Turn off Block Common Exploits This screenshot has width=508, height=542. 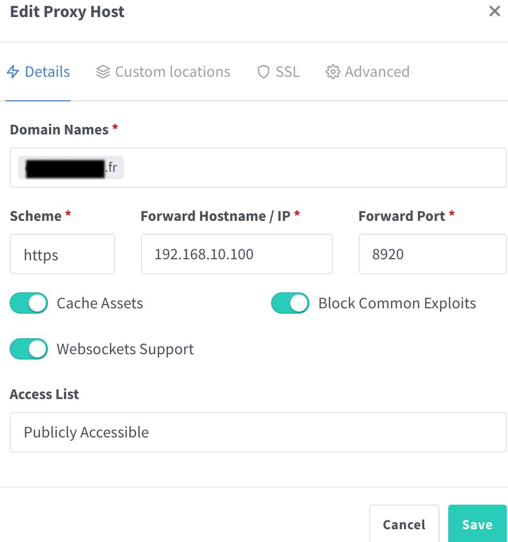click(x=290, y=304)
